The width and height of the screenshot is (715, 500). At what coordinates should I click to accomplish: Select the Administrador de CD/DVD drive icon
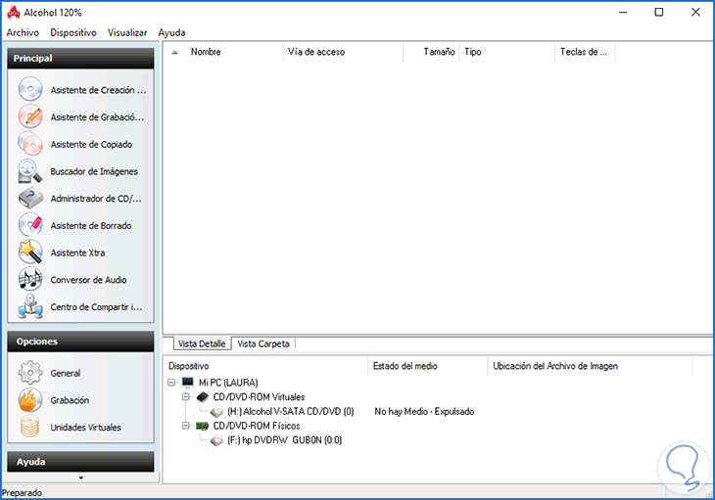30,198
